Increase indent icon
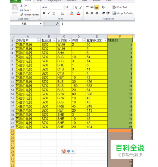158x167 pixels. point(108,13)
